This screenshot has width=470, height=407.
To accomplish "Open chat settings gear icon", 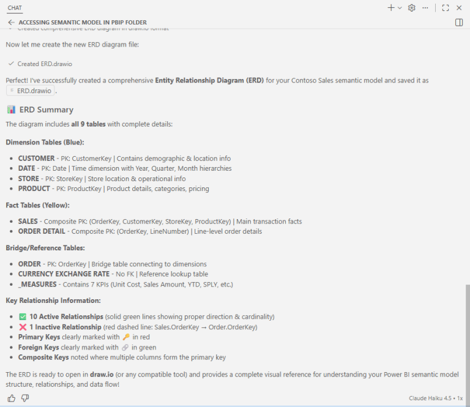I will [412, 8].
